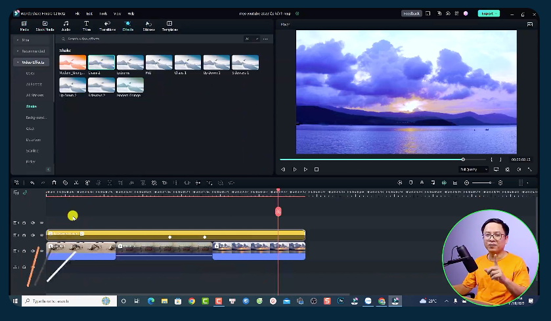Select the Chaos 2 shake effect thumbnail
This screenshot has width=551, height=321.
pyautogui.click(x=101, y=64)
